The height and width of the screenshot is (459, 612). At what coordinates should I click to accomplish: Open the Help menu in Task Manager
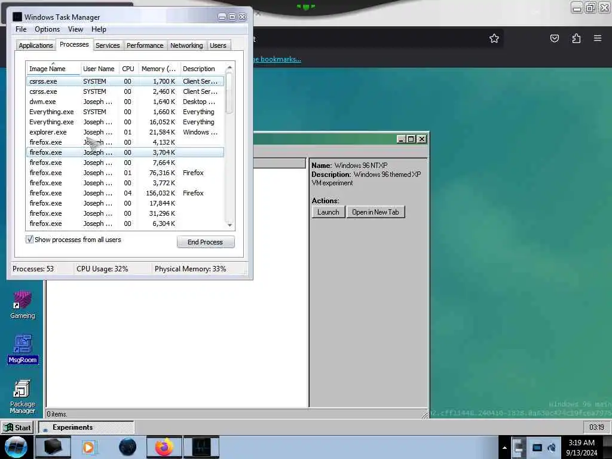[x=99, y=29]
